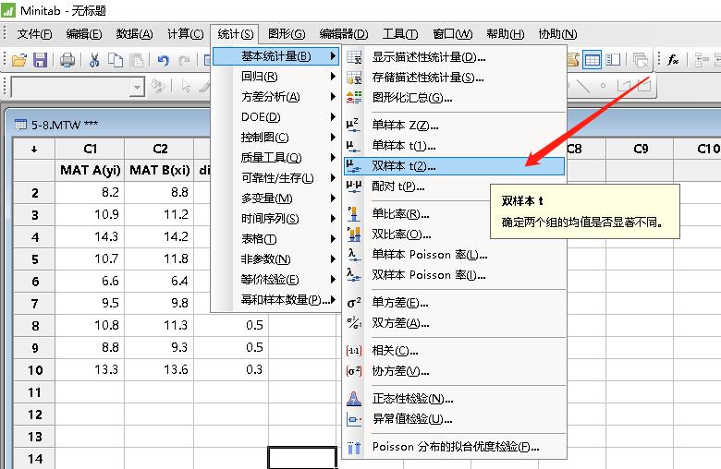Open the 帮助(H) menu

[506, 34]
